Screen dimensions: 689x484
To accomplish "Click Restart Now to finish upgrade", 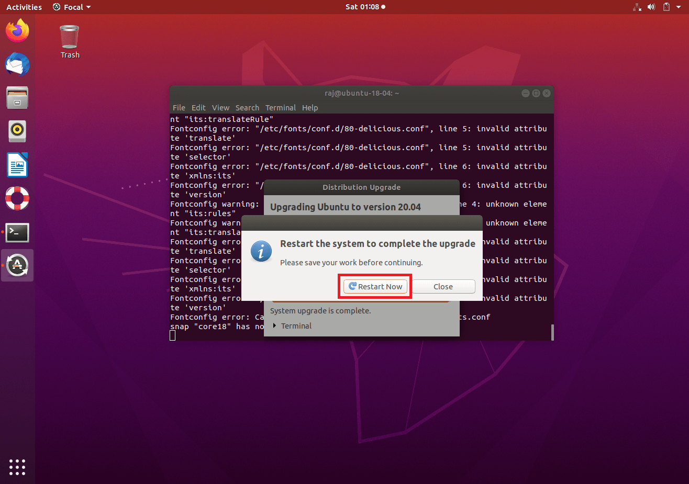I will tap(375, 287).
